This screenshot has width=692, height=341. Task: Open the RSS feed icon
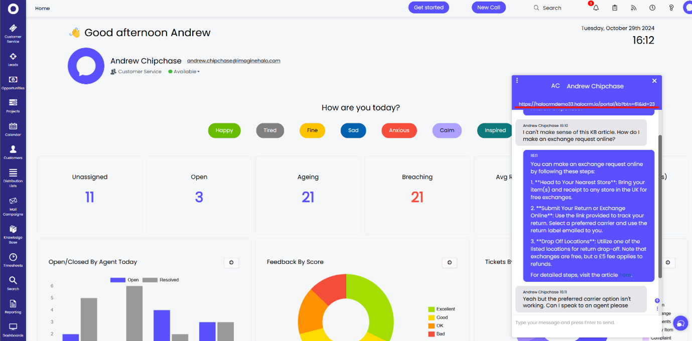click(633, 8)
